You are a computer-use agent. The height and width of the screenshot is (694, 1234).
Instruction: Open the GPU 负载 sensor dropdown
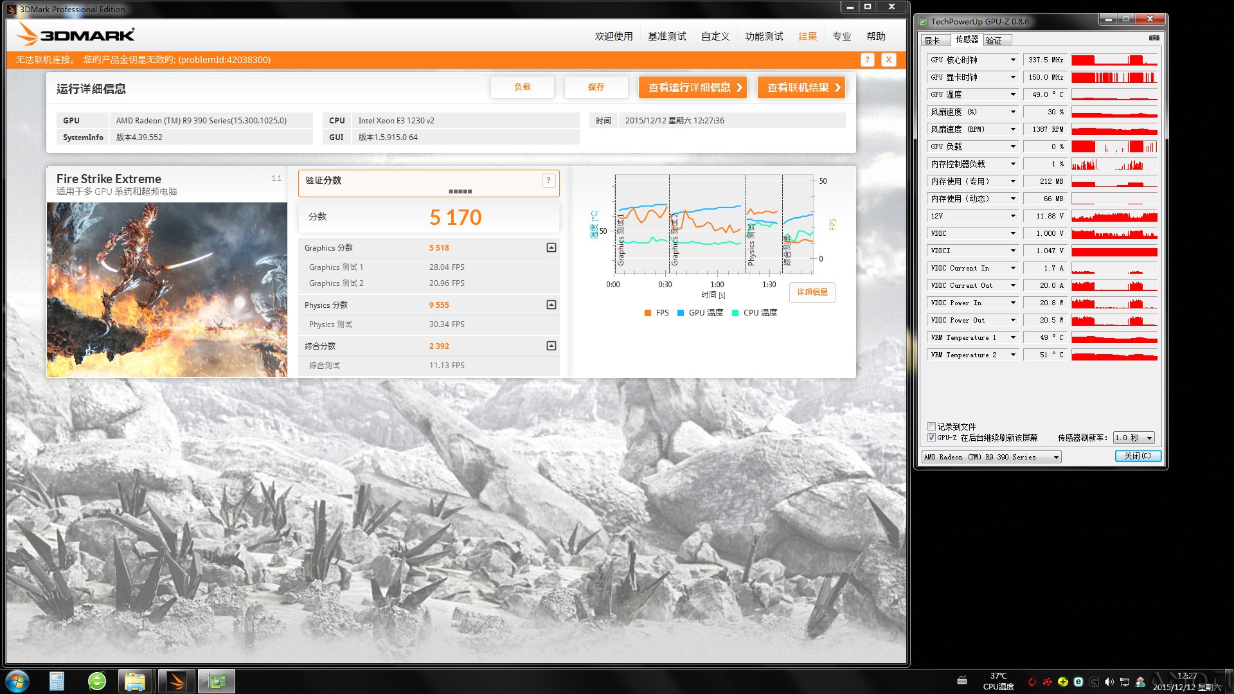click(1013, 147)
